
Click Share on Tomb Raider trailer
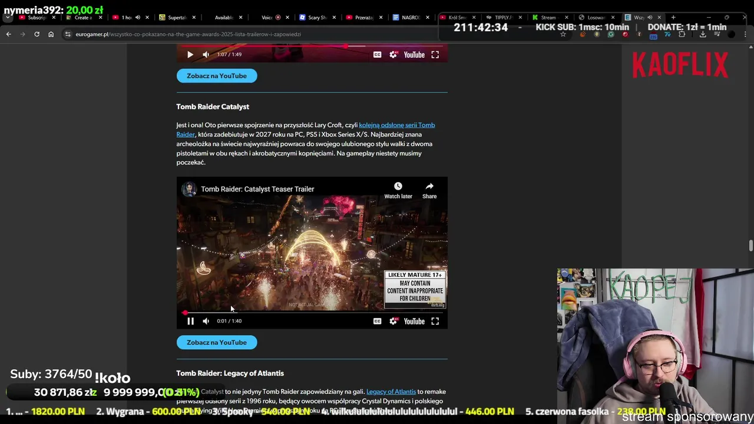(x=429, y=190)
